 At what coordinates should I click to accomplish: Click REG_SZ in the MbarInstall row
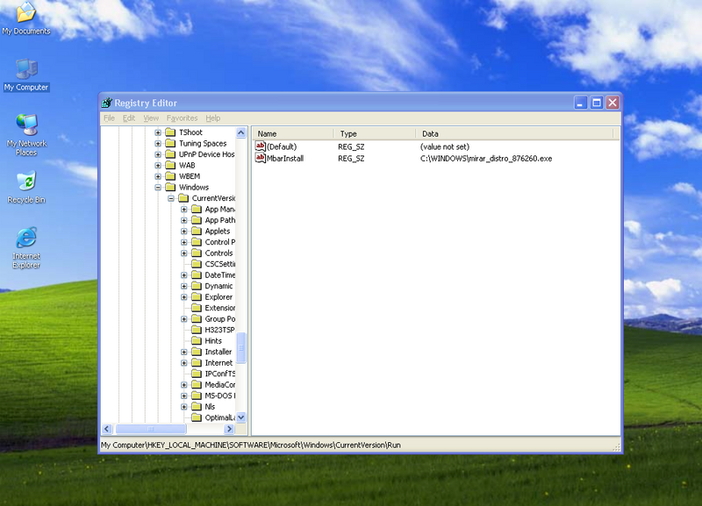pyautogui.click(x=351, y=159)
